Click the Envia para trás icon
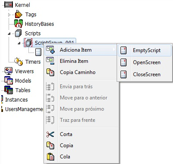This screenshot has height=164, width=173. 50,87
